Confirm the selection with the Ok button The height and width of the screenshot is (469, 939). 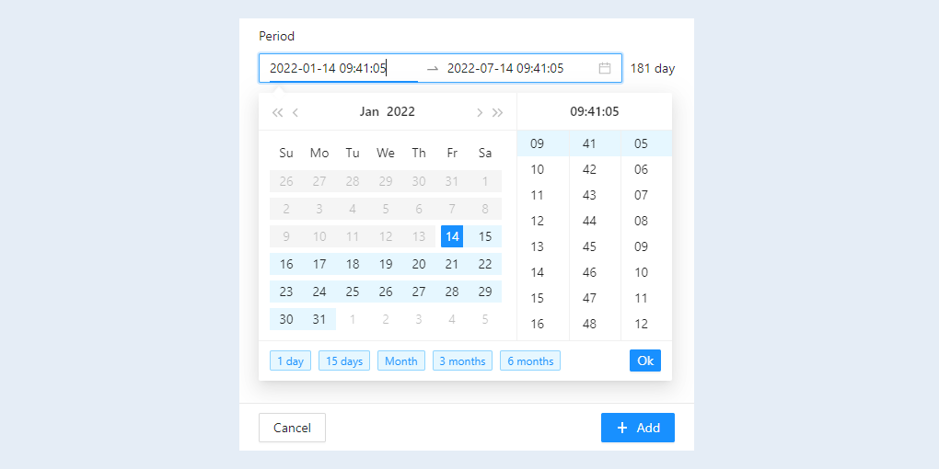coord(645,360)
